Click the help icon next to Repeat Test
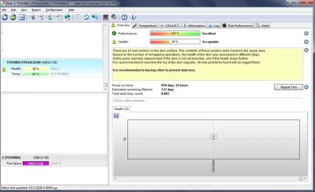This screenshot has width=315, height=192. click(306, 87)
